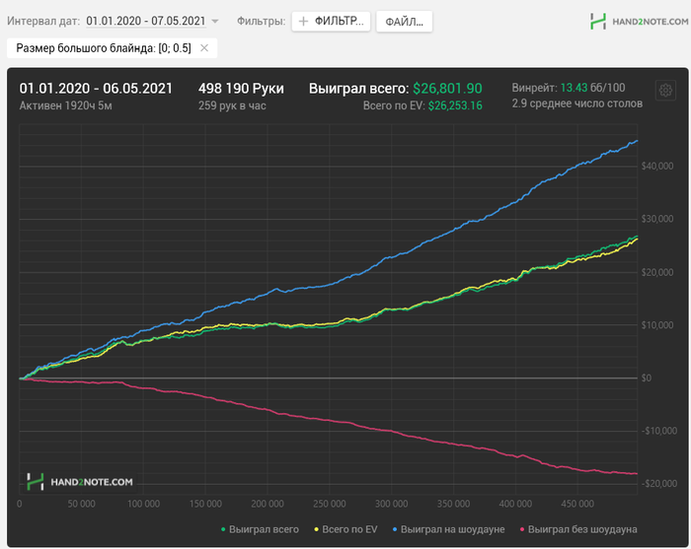
Task: Click the plus icon on ФИЛЬТР button
Action: point(303,21)
